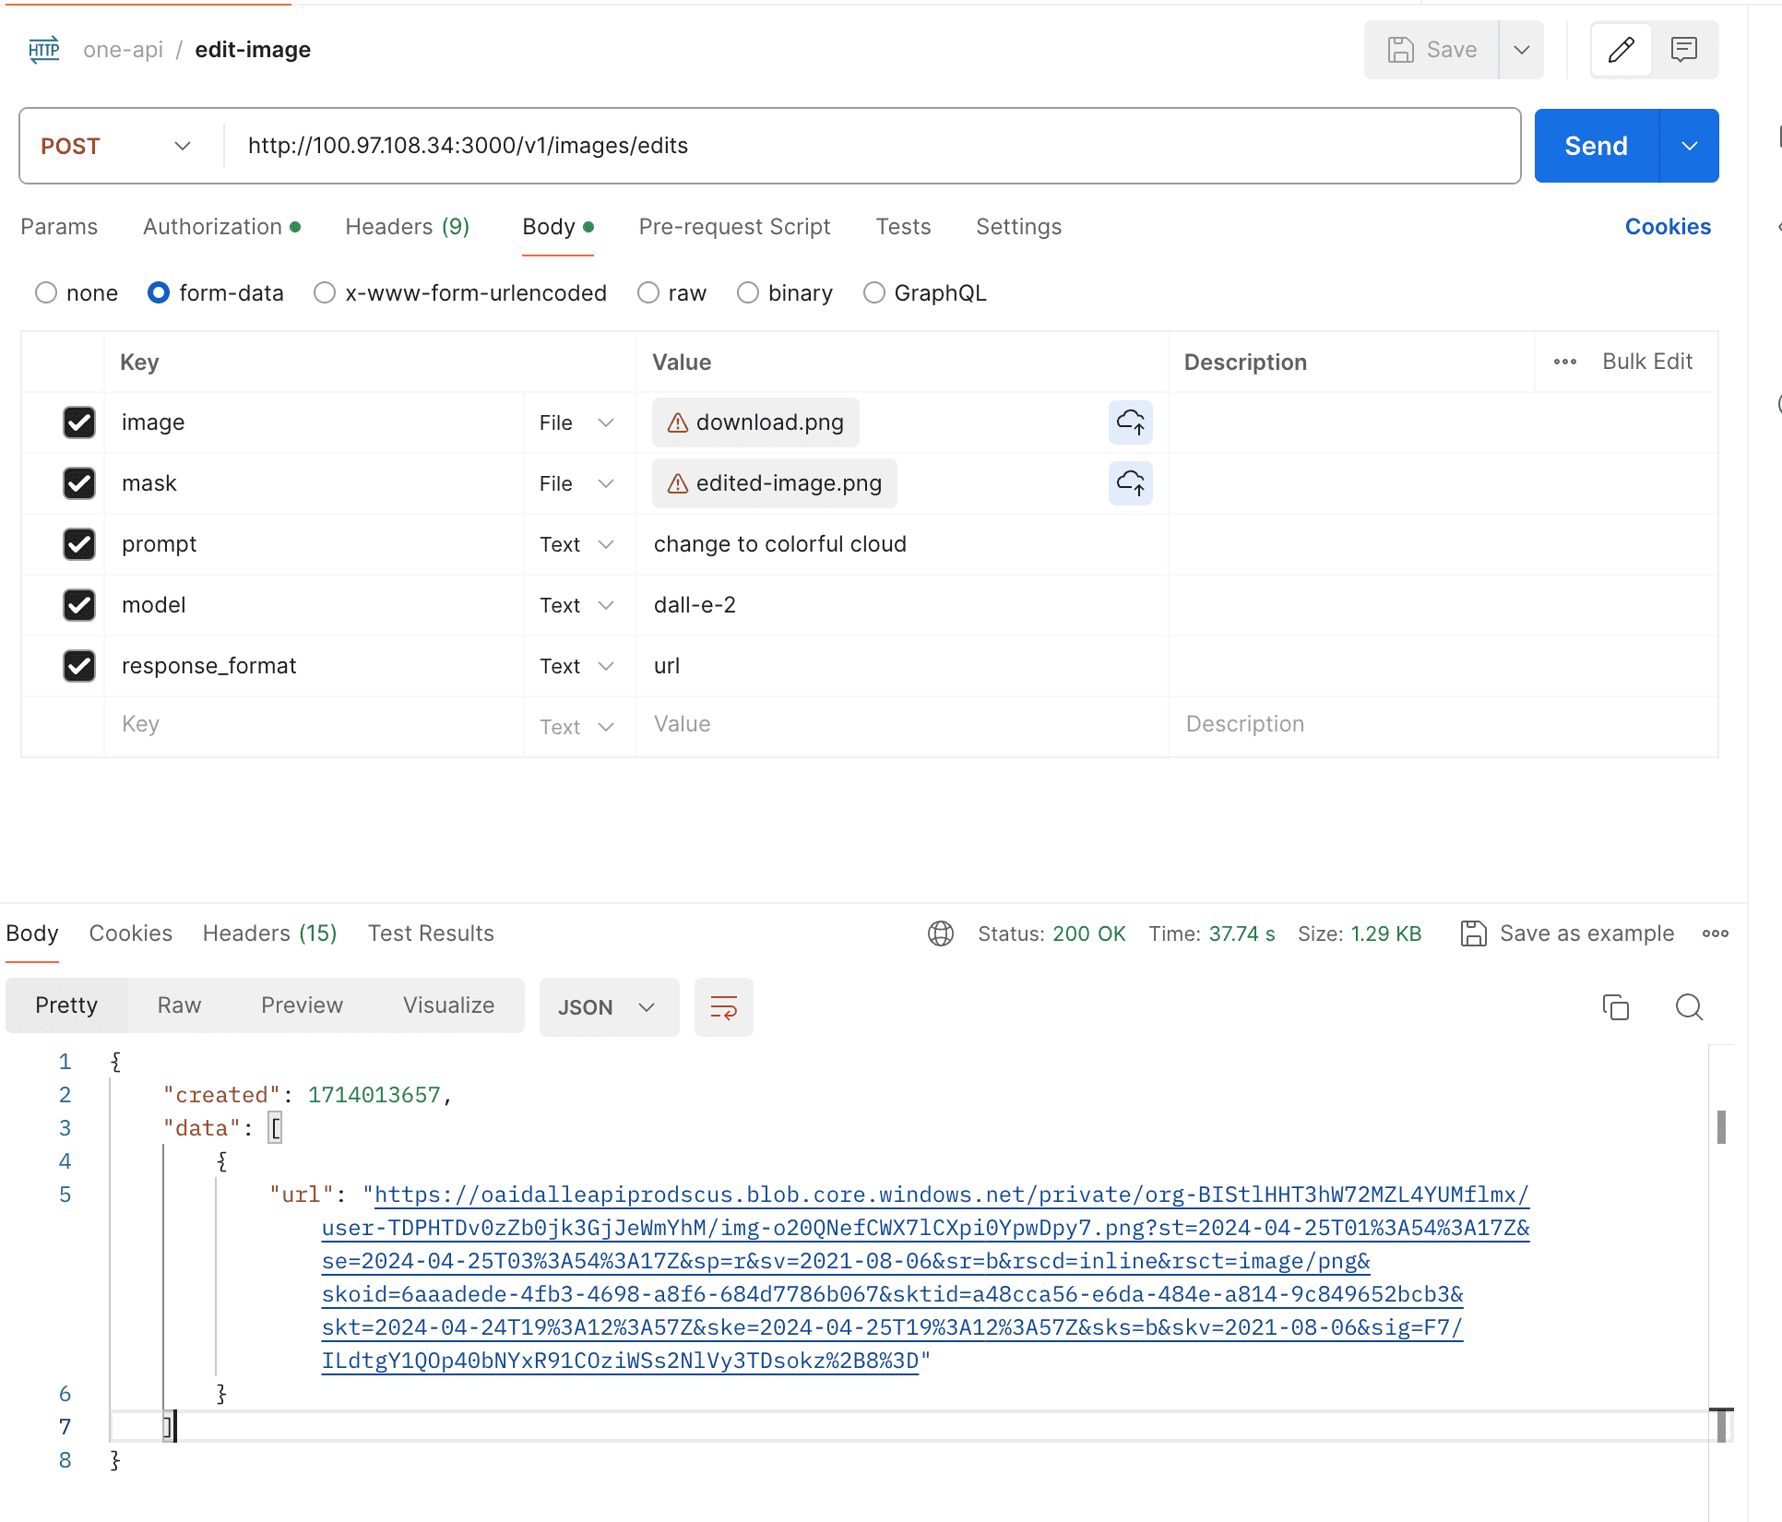Click the request URL input field
This screenshot has width=1782, height=1522.
867,146
